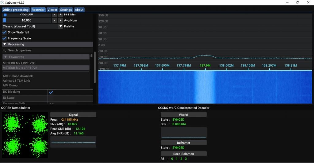Click the plus button for FFT Min
314x163 pixels.
click(61, 14)
